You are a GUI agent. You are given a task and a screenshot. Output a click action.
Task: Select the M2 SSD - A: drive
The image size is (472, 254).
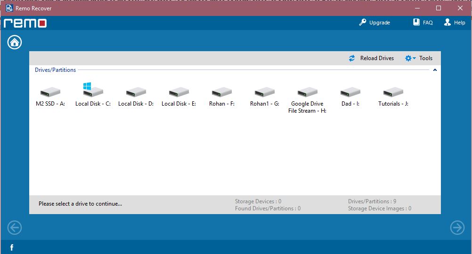[x=50, y=93]
